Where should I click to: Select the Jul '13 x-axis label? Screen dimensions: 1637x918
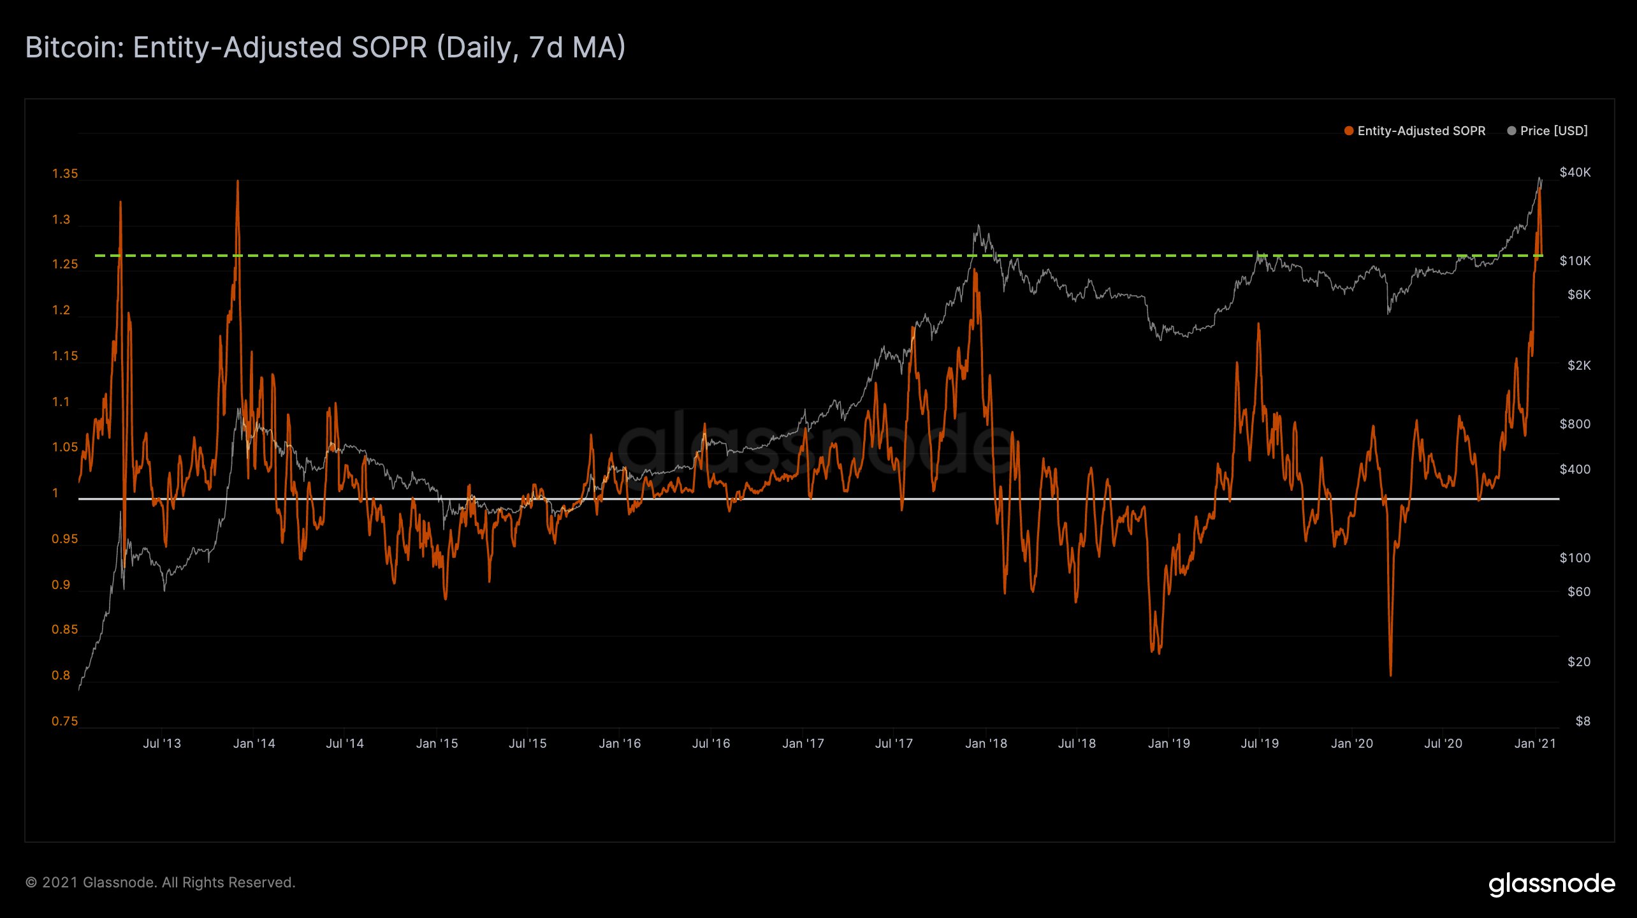pos(162,743)
